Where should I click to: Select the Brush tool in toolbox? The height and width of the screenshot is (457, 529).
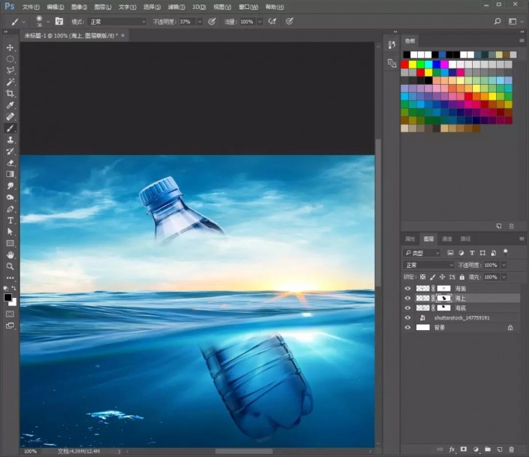10,128
